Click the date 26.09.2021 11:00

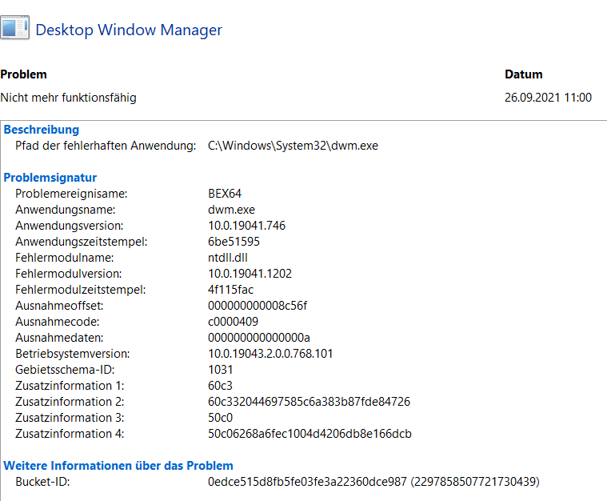(548, 98)
